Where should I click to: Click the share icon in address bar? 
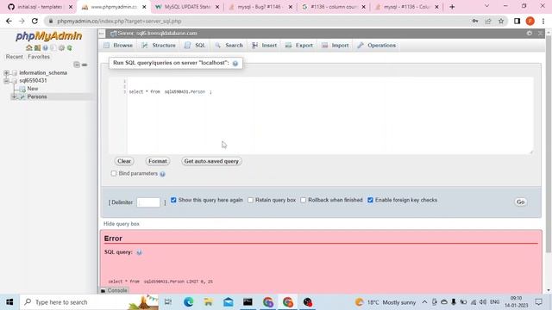point(488,21)
